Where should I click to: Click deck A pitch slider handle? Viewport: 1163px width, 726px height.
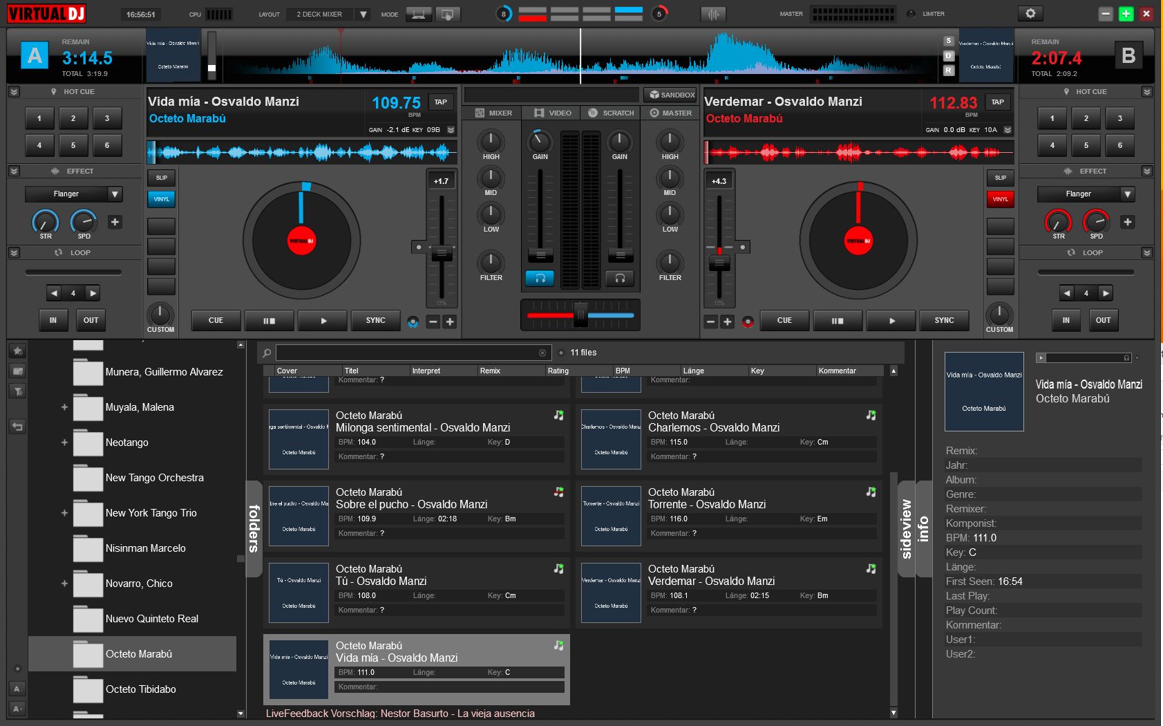coord(442,254)
